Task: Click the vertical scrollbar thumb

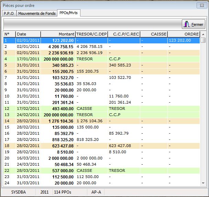Action: coord(203,40)
